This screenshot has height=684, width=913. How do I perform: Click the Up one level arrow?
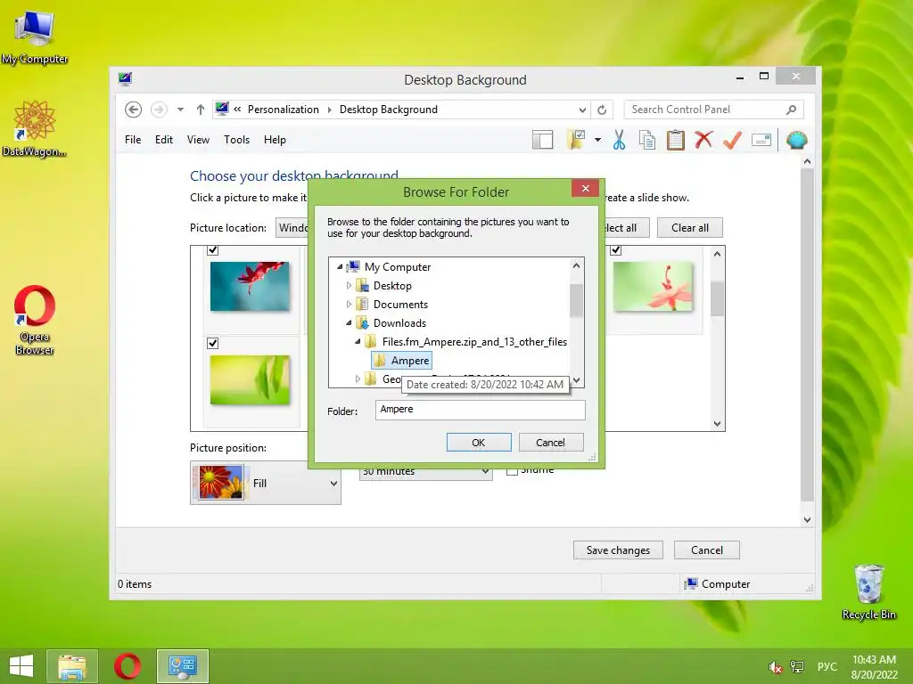201,110
